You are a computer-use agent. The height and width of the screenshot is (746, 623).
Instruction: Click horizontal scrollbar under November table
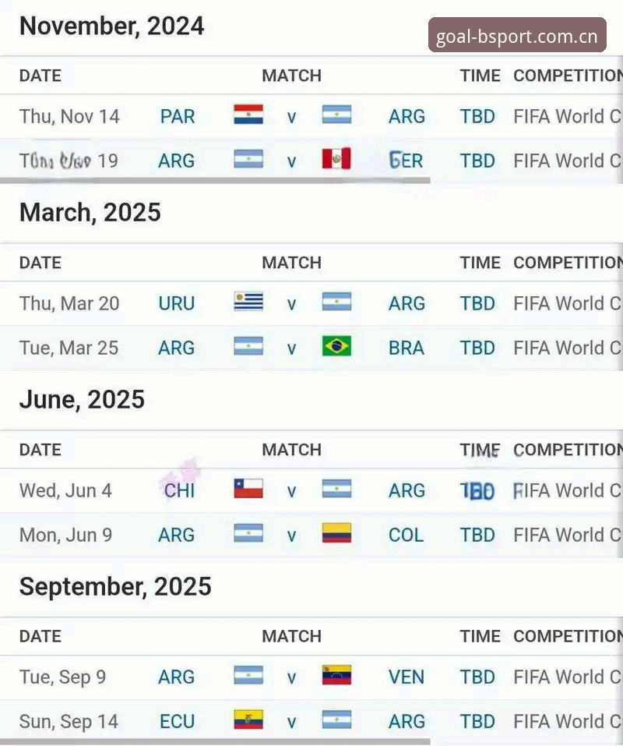point(215,181)
